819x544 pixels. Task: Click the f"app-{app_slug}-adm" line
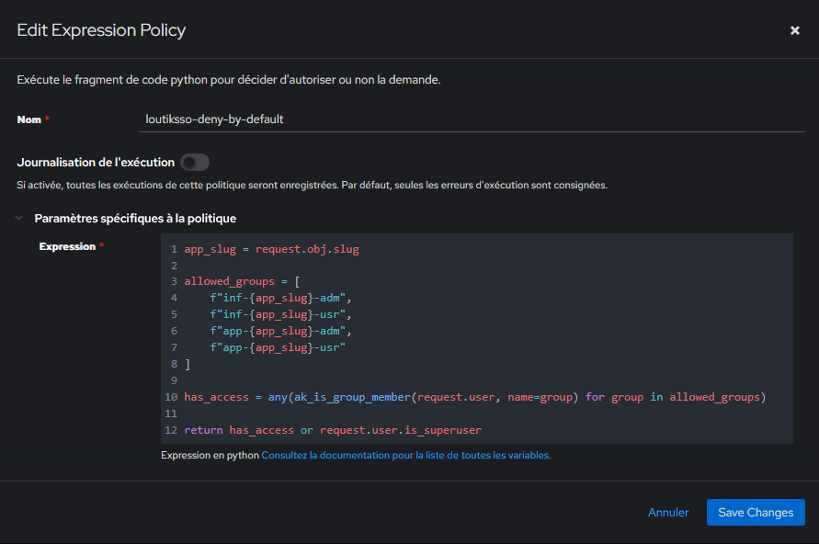pos(280,331)
